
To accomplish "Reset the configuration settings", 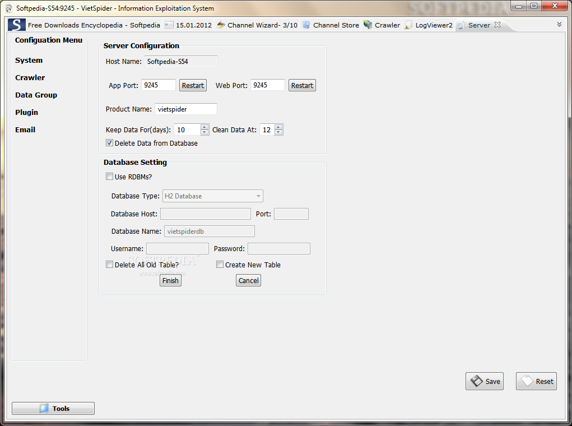I will click(x=536, y=381).
